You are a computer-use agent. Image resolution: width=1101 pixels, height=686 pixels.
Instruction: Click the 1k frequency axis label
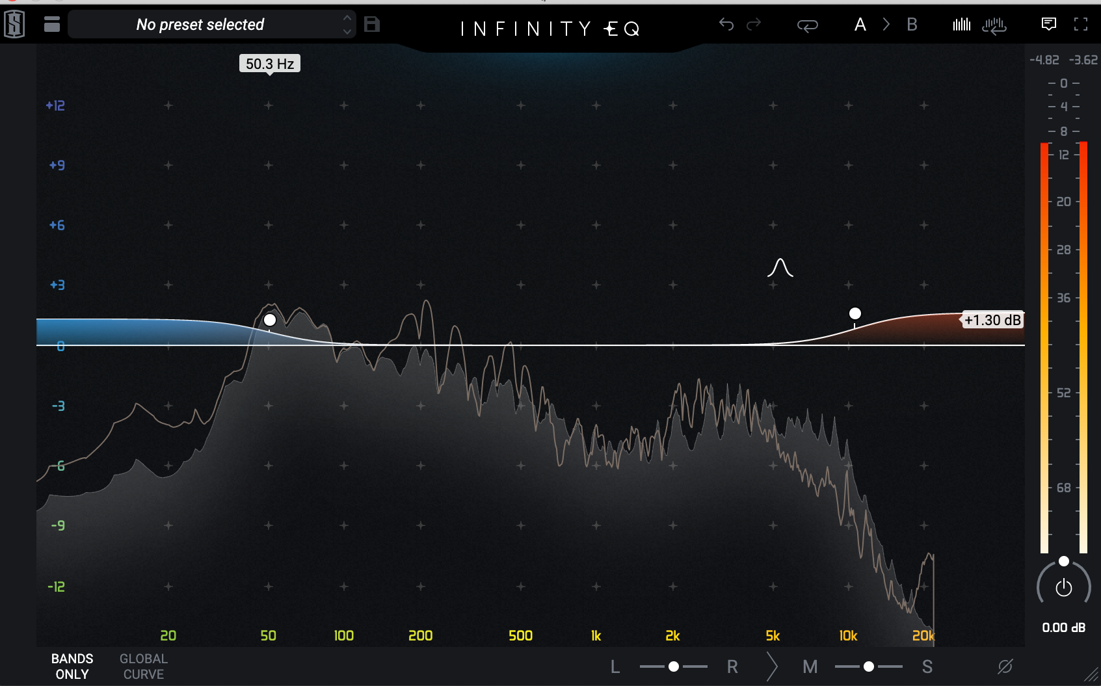click(596, 635)
